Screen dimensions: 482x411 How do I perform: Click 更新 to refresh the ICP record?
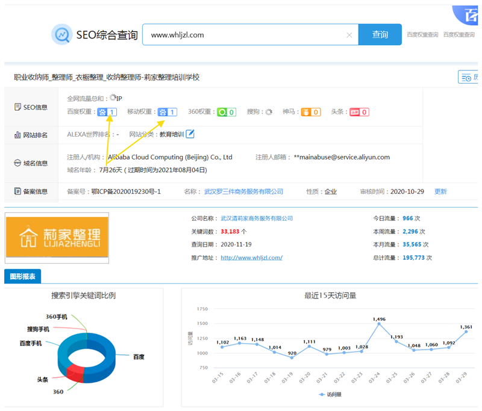coord(440,191)
